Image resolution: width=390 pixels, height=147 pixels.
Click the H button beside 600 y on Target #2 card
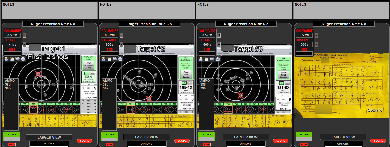(x=122, y=44)
